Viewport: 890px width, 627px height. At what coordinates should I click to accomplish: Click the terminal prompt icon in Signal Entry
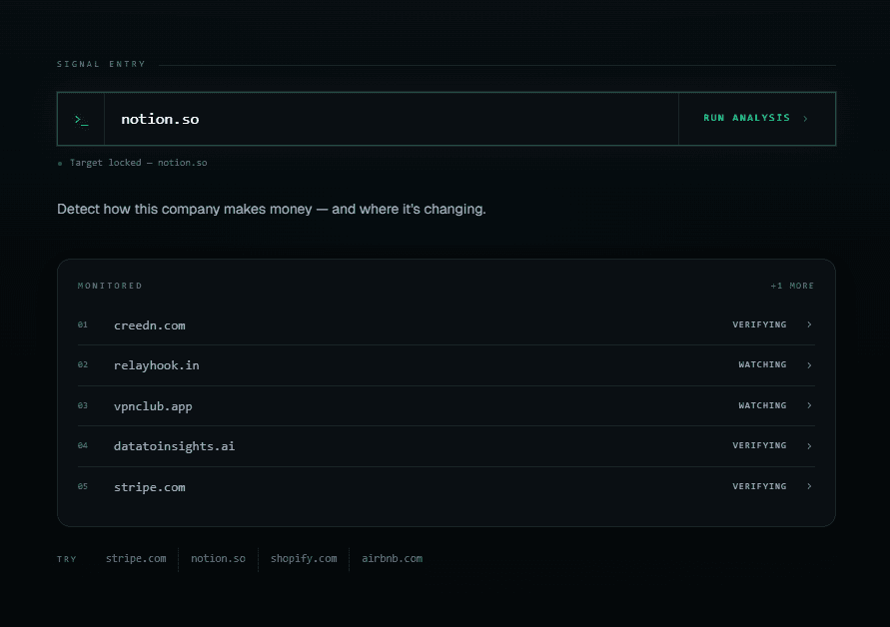click(x=80, y=118)
